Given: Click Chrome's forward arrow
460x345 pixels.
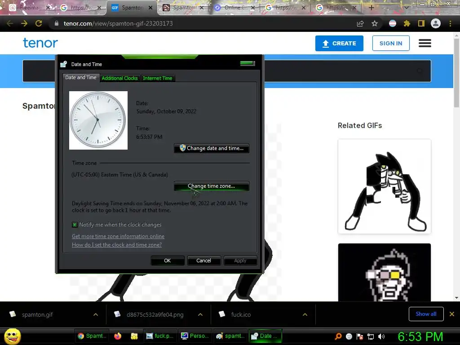Looking at the screenshot, I should coord(24,23).
